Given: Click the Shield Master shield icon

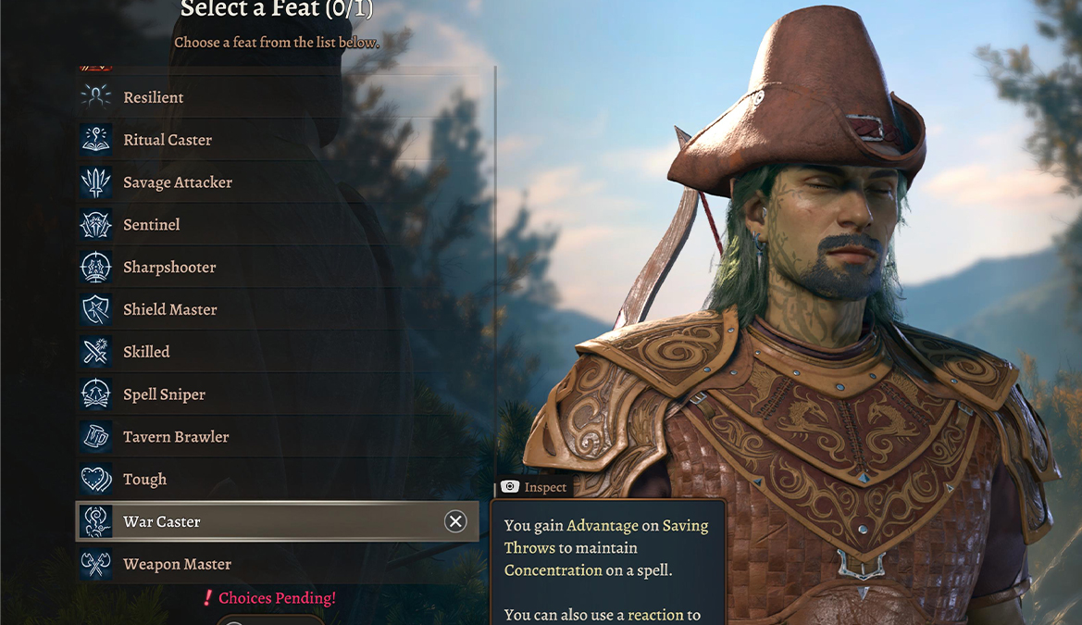Looking at the screenshot, I should (96, 309).
